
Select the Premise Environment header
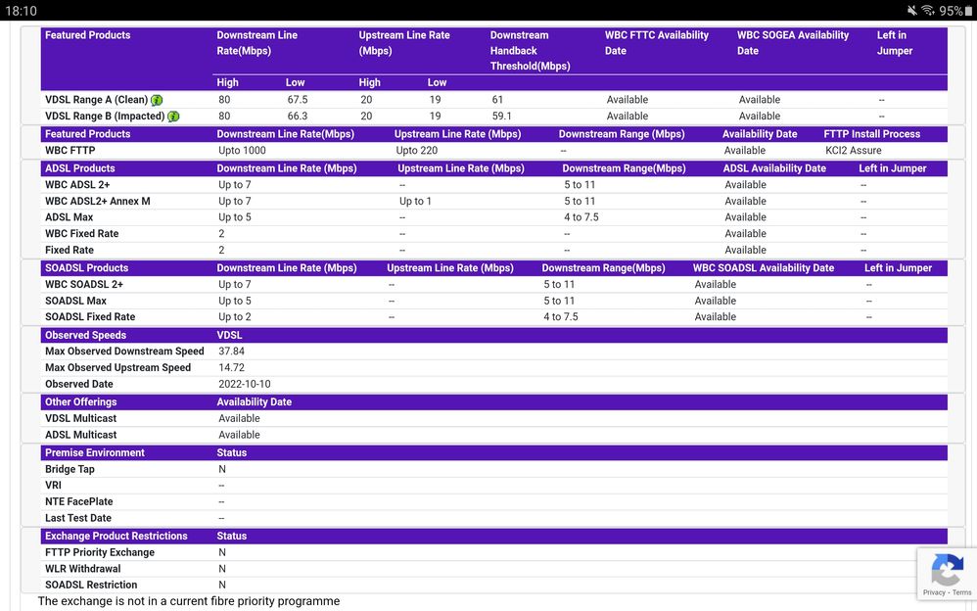[x=94, y=452]
